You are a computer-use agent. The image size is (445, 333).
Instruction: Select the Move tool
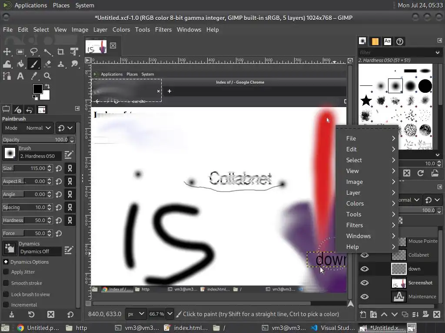click(7, 52)
